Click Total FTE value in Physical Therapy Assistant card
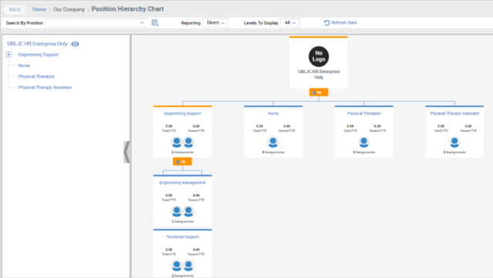The width and height of the screenshot is (493, 278). (441, 126)
